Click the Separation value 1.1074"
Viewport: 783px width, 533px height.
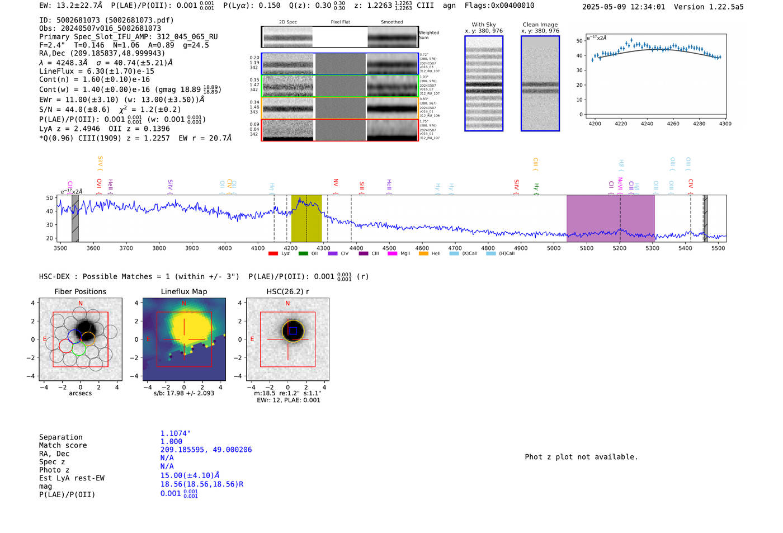[176, 433]
